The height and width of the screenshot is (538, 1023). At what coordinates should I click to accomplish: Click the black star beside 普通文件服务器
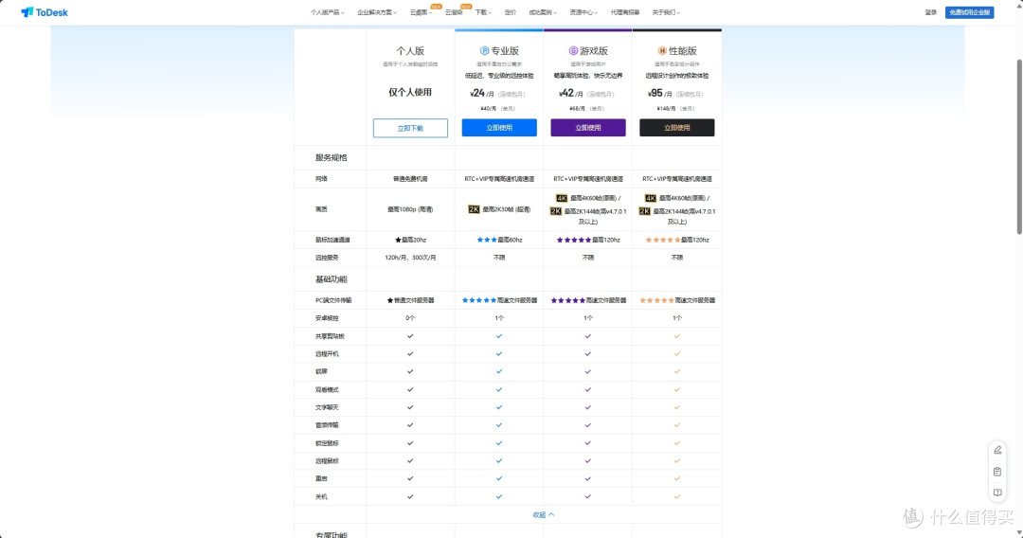[x=390, y=300]
